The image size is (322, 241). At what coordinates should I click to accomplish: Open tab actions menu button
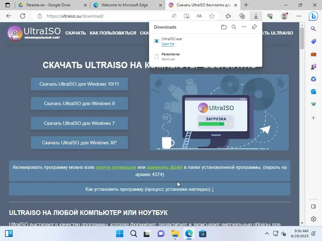pyautogui.click(x=8, y=5)
